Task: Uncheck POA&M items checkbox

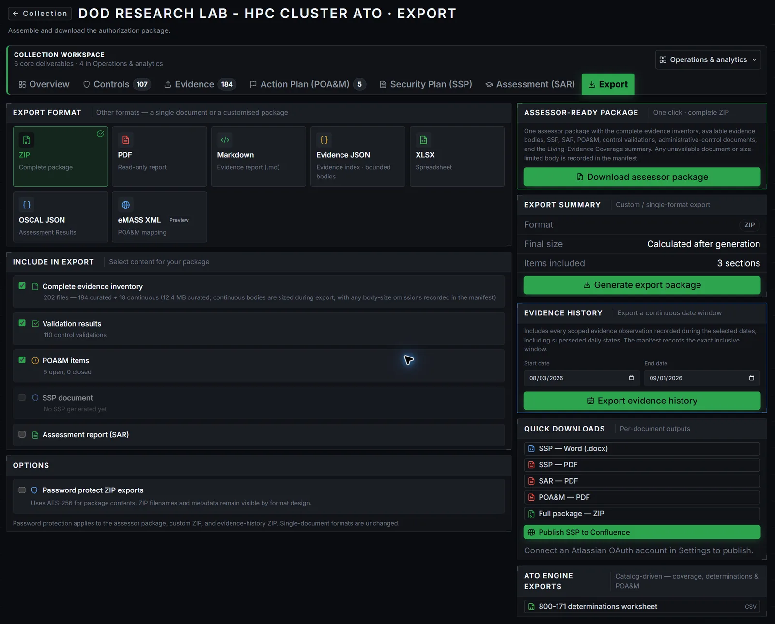Action: click(x=22, y=360)
